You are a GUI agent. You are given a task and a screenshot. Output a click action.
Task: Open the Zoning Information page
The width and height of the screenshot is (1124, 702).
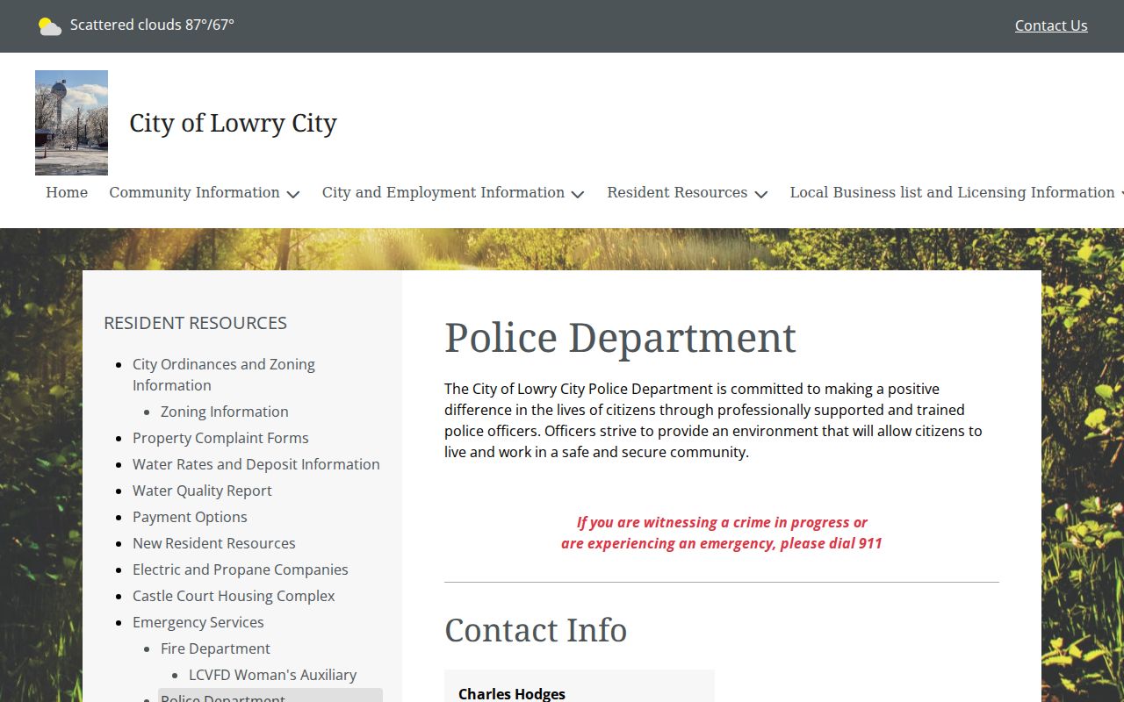pyautogui.click(x=224, y=412)
